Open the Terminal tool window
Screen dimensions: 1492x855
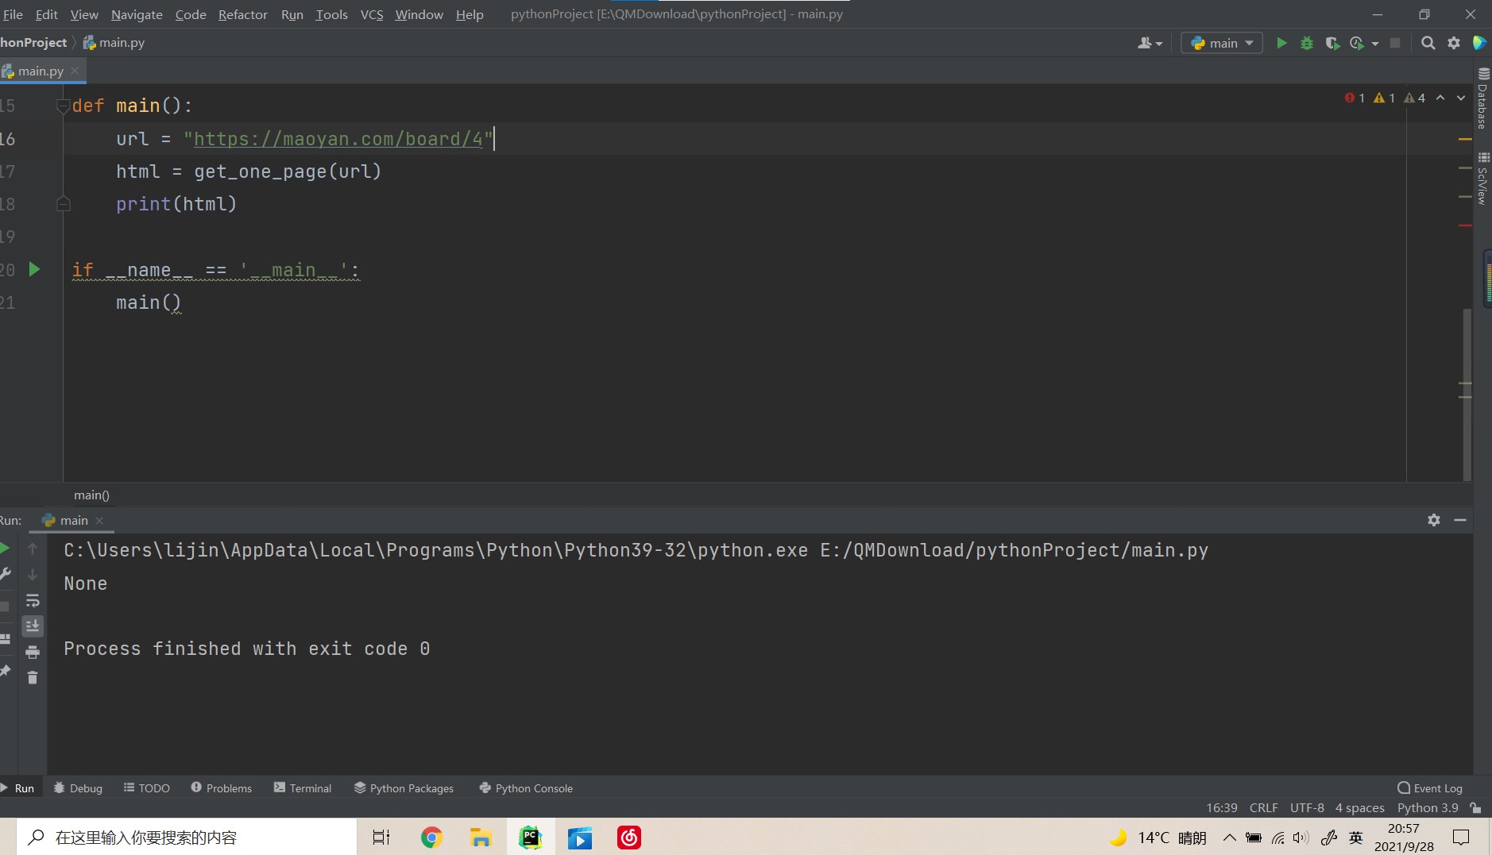coord(303,788)
